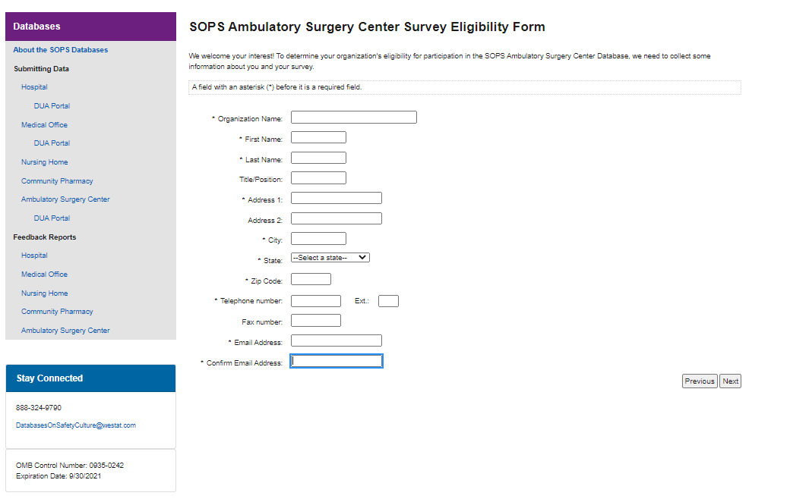790x502 pixels.
Task: Open DUA Portal link under Ambulatory Surgery Center
Action: pyautogui.click(x=52, y=218)
